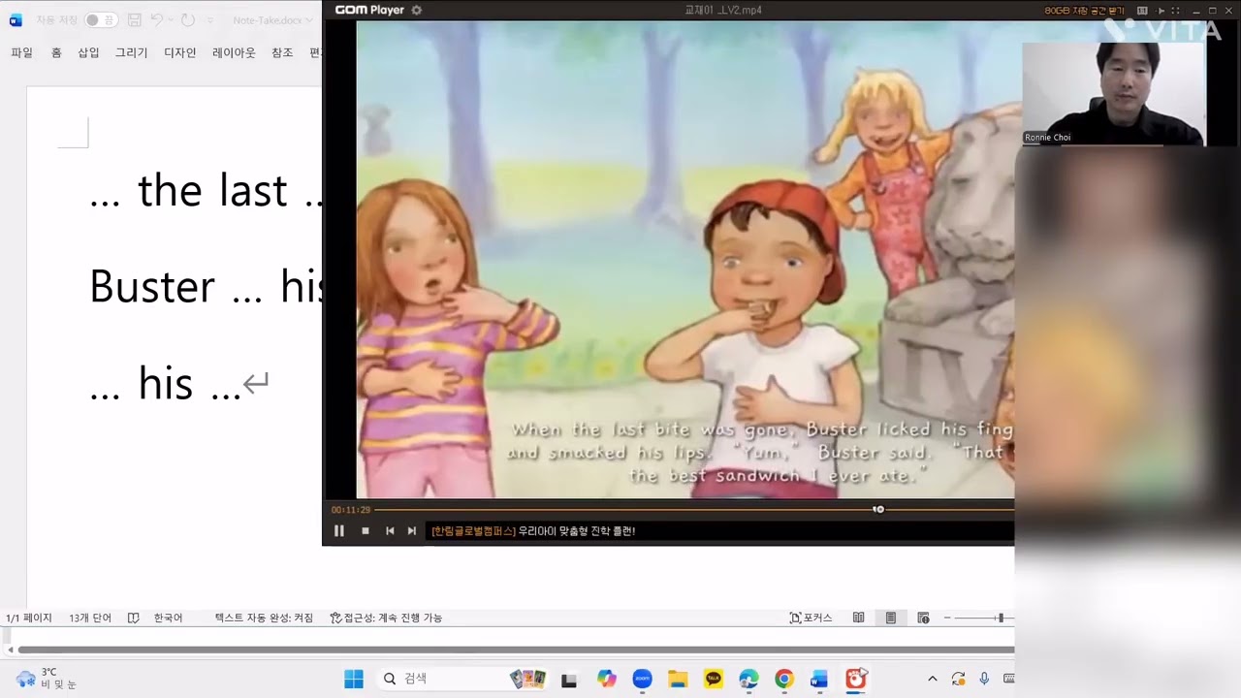Save the Word document
Image resolution: width=1241 pixels, height=698 pixels.
click(x=135, y=19)
